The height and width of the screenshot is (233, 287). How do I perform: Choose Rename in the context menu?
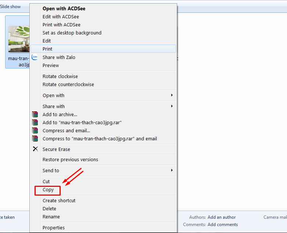coord(51,217)
